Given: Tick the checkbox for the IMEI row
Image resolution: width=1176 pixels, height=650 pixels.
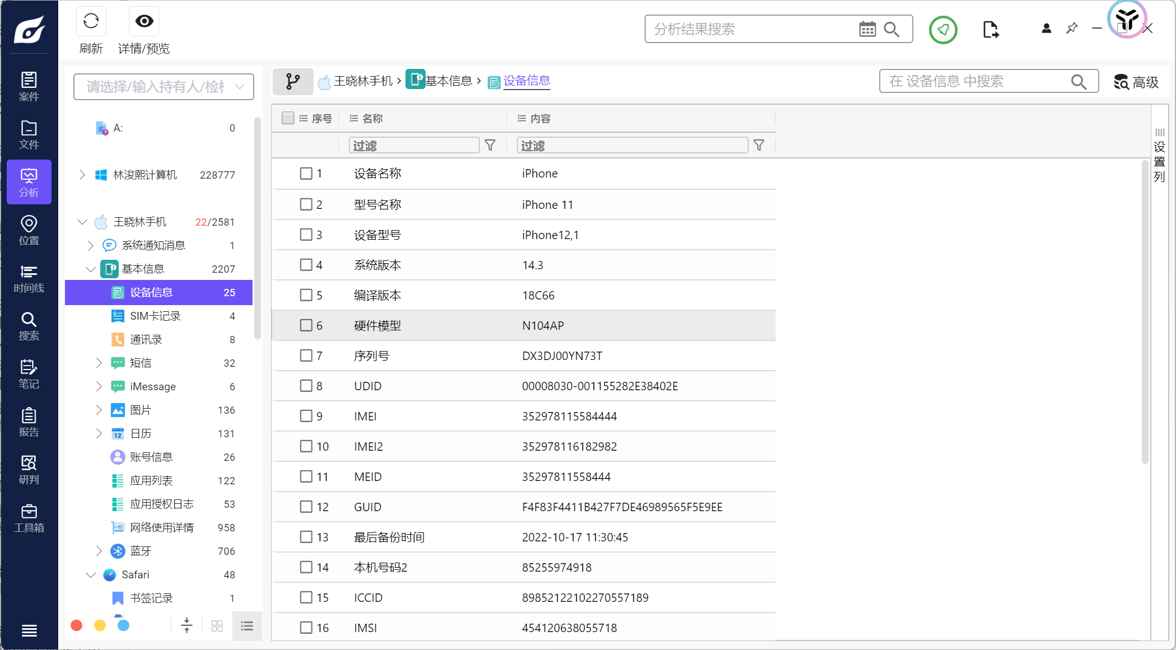Looking at the screenshot, I should [306, 416].
